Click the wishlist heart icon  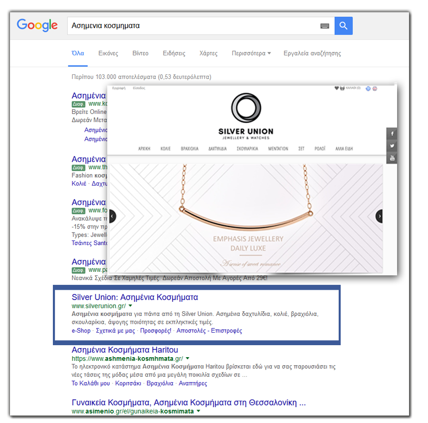pos(336,88)
